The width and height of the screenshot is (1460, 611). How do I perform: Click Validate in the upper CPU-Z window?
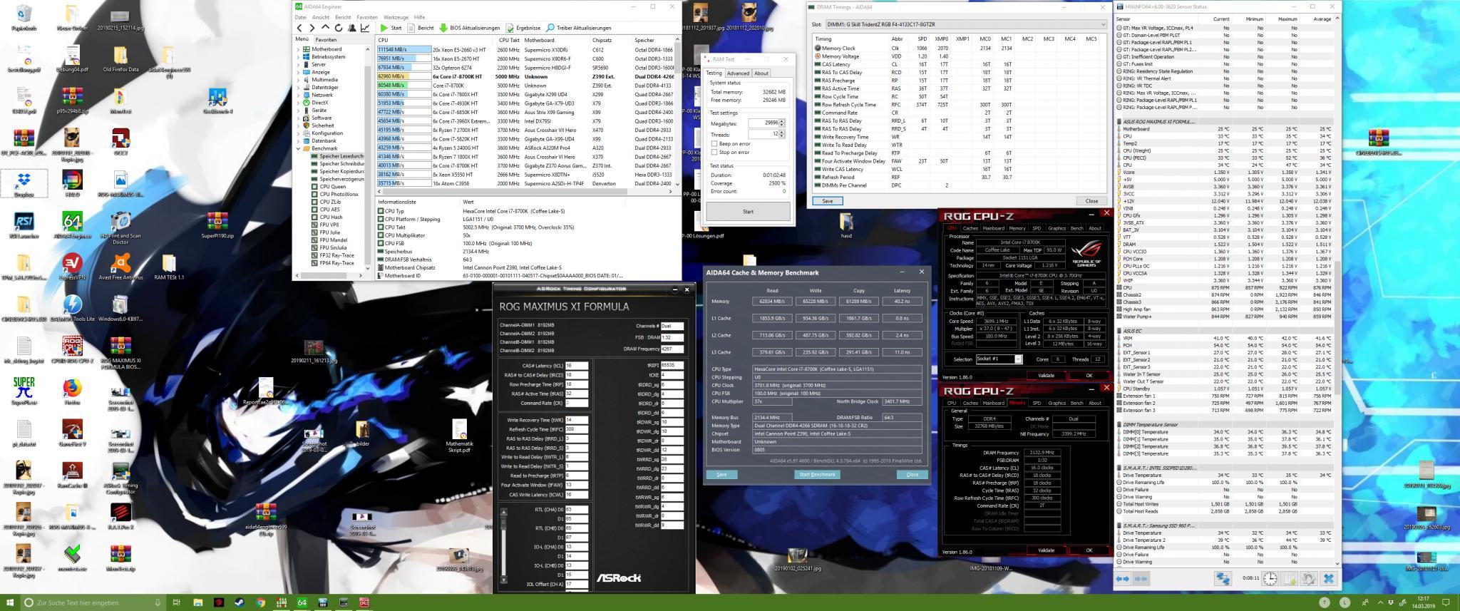pos(1046,376)
